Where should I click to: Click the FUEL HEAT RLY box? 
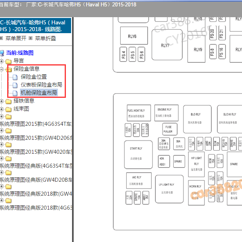tap(139, 113)
